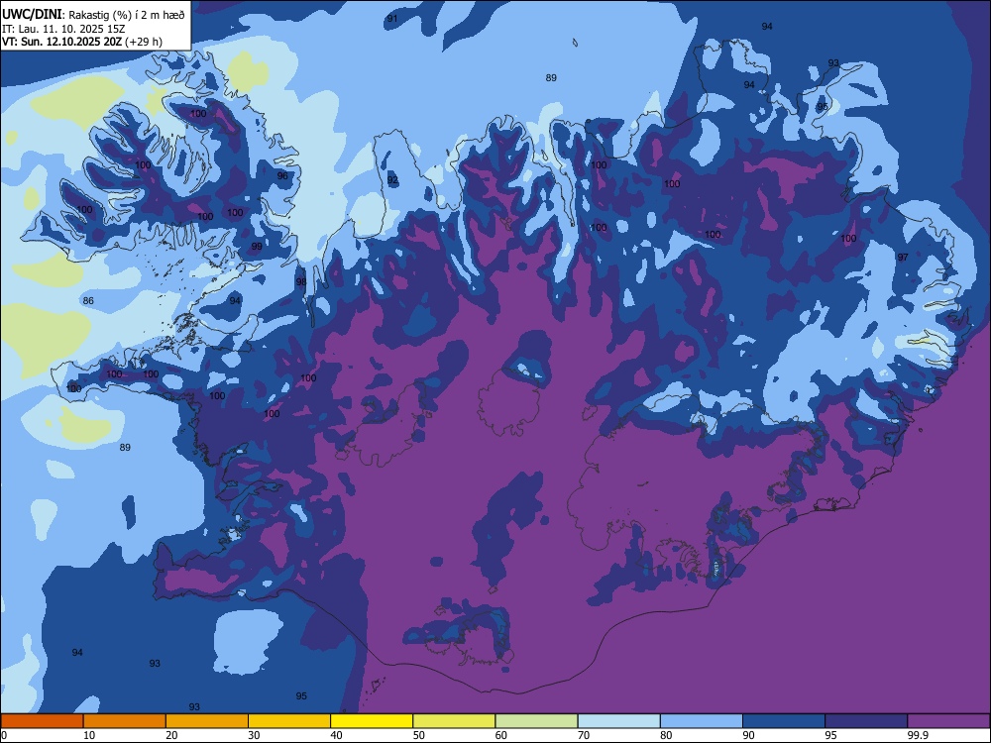Select the orange 10–20 legend swatch
The width and height of the screenshot is (991, 743).
[x=125, y=721]
